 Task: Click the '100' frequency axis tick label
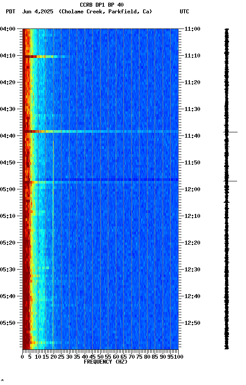pos(179,357)
